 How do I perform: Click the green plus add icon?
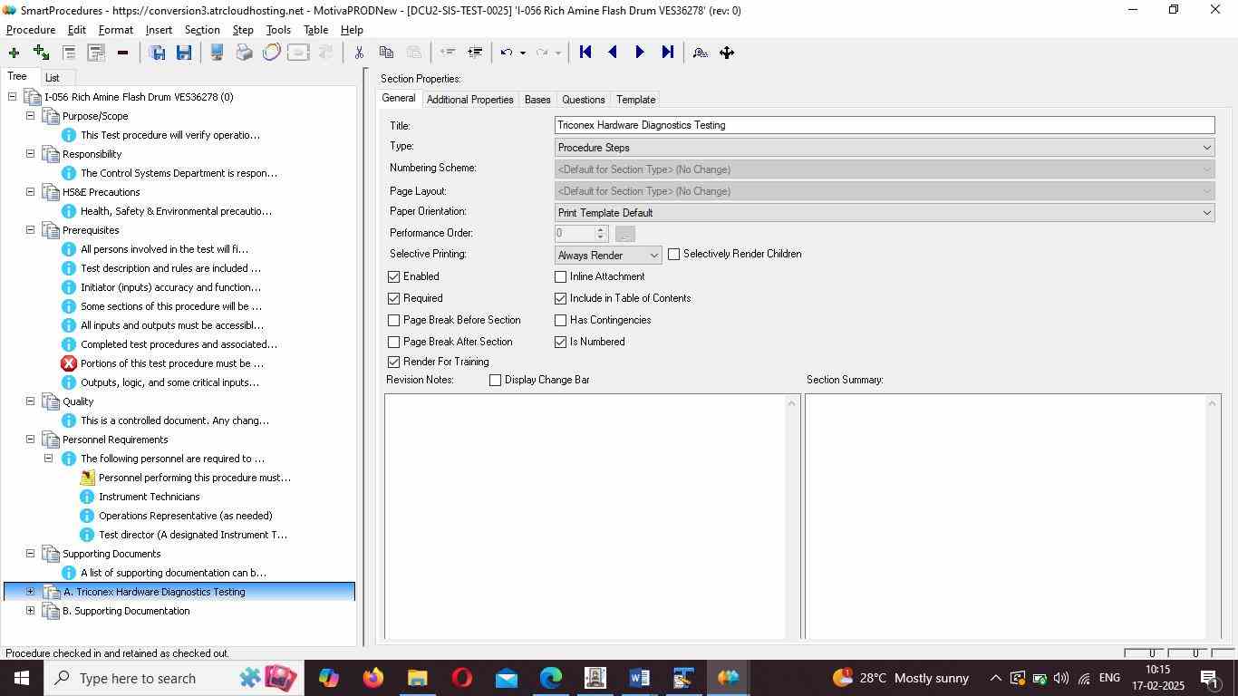coord(14,53)
